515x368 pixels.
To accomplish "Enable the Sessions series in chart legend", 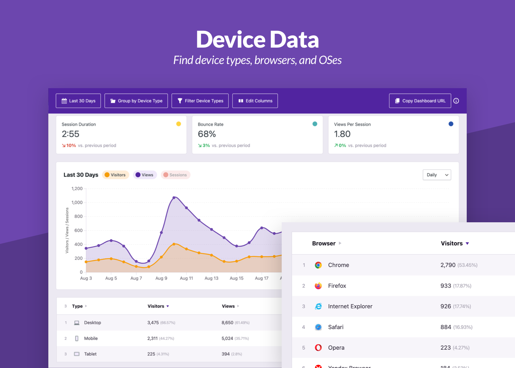I will 175,175.
